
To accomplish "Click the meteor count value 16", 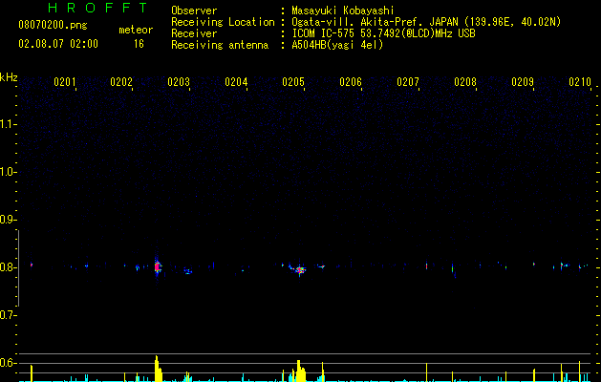I will (x=139, y=44).
